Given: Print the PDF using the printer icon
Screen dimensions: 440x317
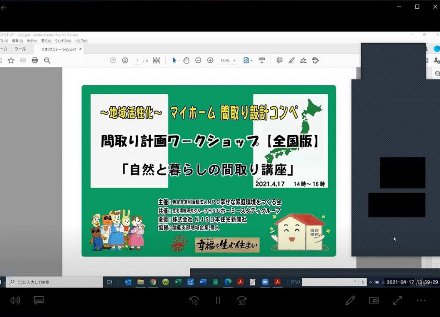Looking at the screenshot, I should (35, 60).
